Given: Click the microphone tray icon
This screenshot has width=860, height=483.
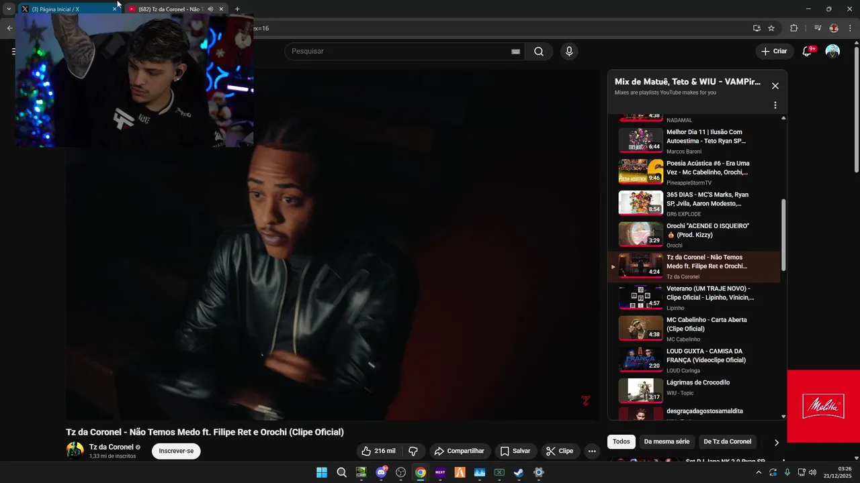Looking at the screenshot, I should (787, 472).
